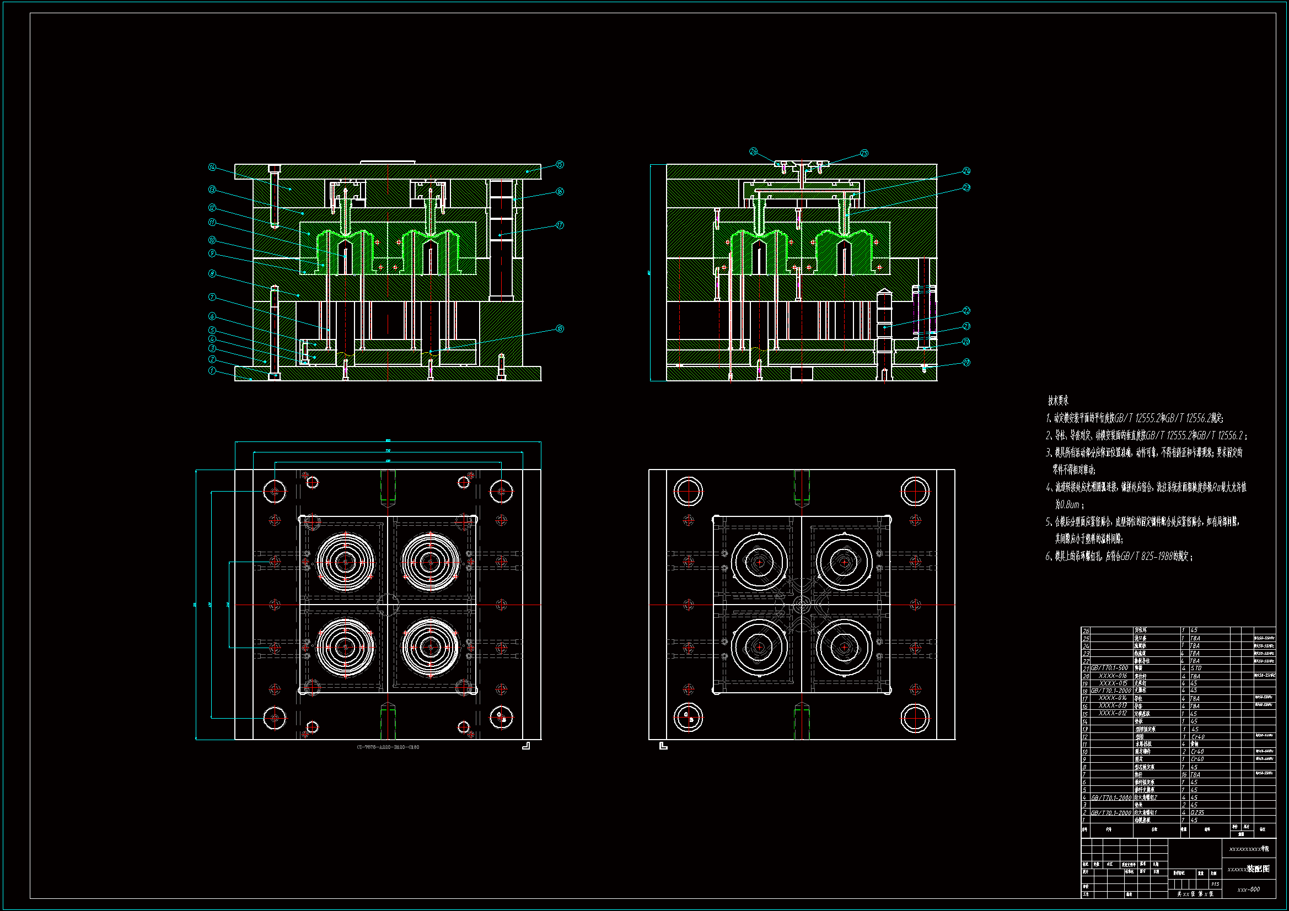The width and height of the screenshot is (1289, 911).
Task: Click part balloon number 1
Action: 212,370
